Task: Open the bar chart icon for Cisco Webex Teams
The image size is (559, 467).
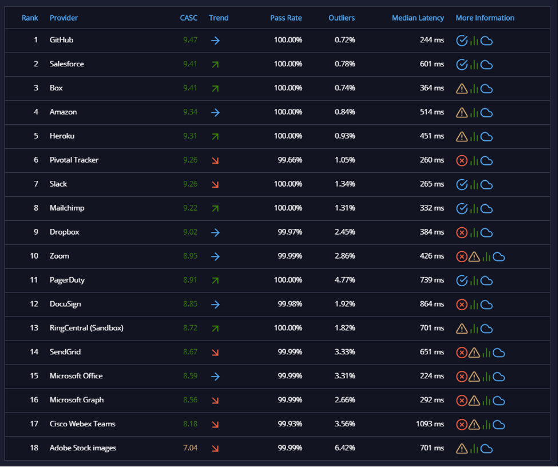Action: click(486, 425)
